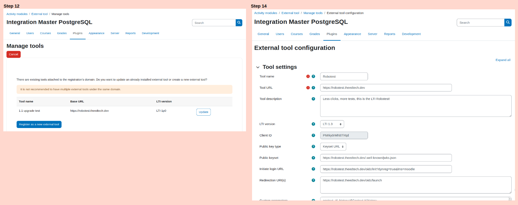Image resolution: width=518 pixels, height=205 pixels.
Task: Focus the Search field in Step 12
Action: tap(214, 23)
